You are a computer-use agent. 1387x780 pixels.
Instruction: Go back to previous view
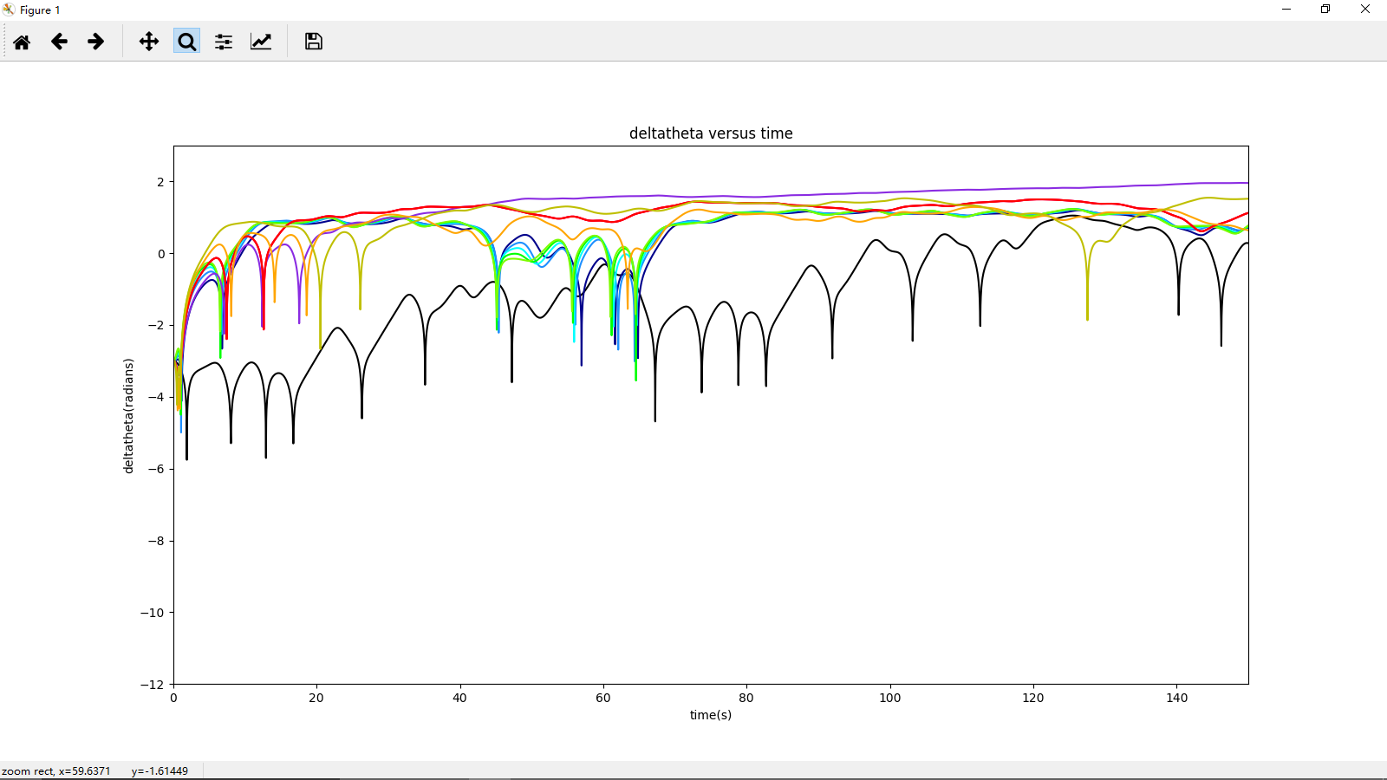point(59,42)
